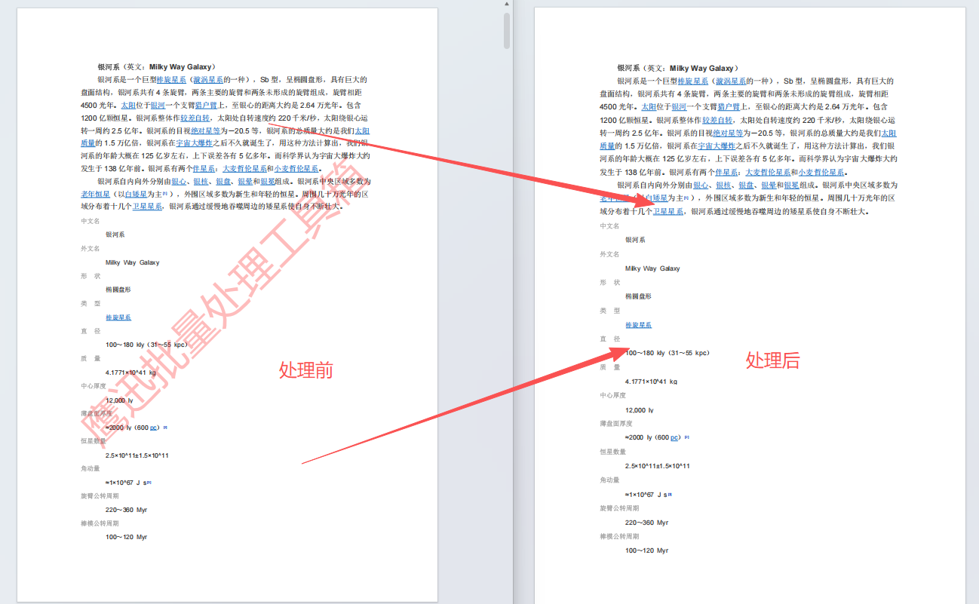Follow the 银盘 link in 处理后 page

[x=745, y=185]
